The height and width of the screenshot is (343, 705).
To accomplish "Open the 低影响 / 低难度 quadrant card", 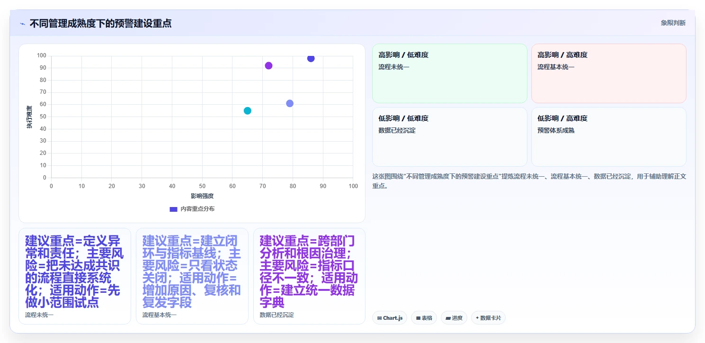I will (450, 137).
